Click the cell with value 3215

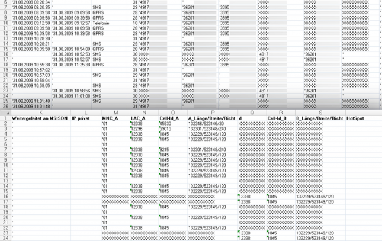(x=166, y=150)
